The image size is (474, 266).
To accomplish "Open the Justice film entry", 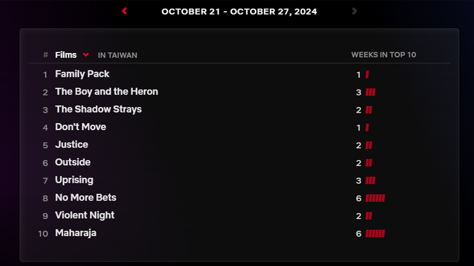I will pyautogui.click(x=72, y=145).
